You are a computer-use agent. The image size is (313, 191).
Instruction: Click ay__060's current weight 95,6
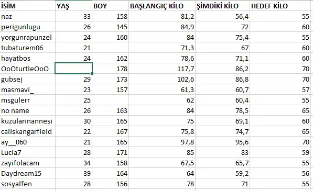[x=223, y=142]
